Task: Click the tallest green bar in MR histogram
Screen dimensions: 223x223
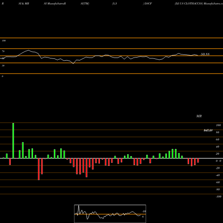Action: click(x=13, y=140)
